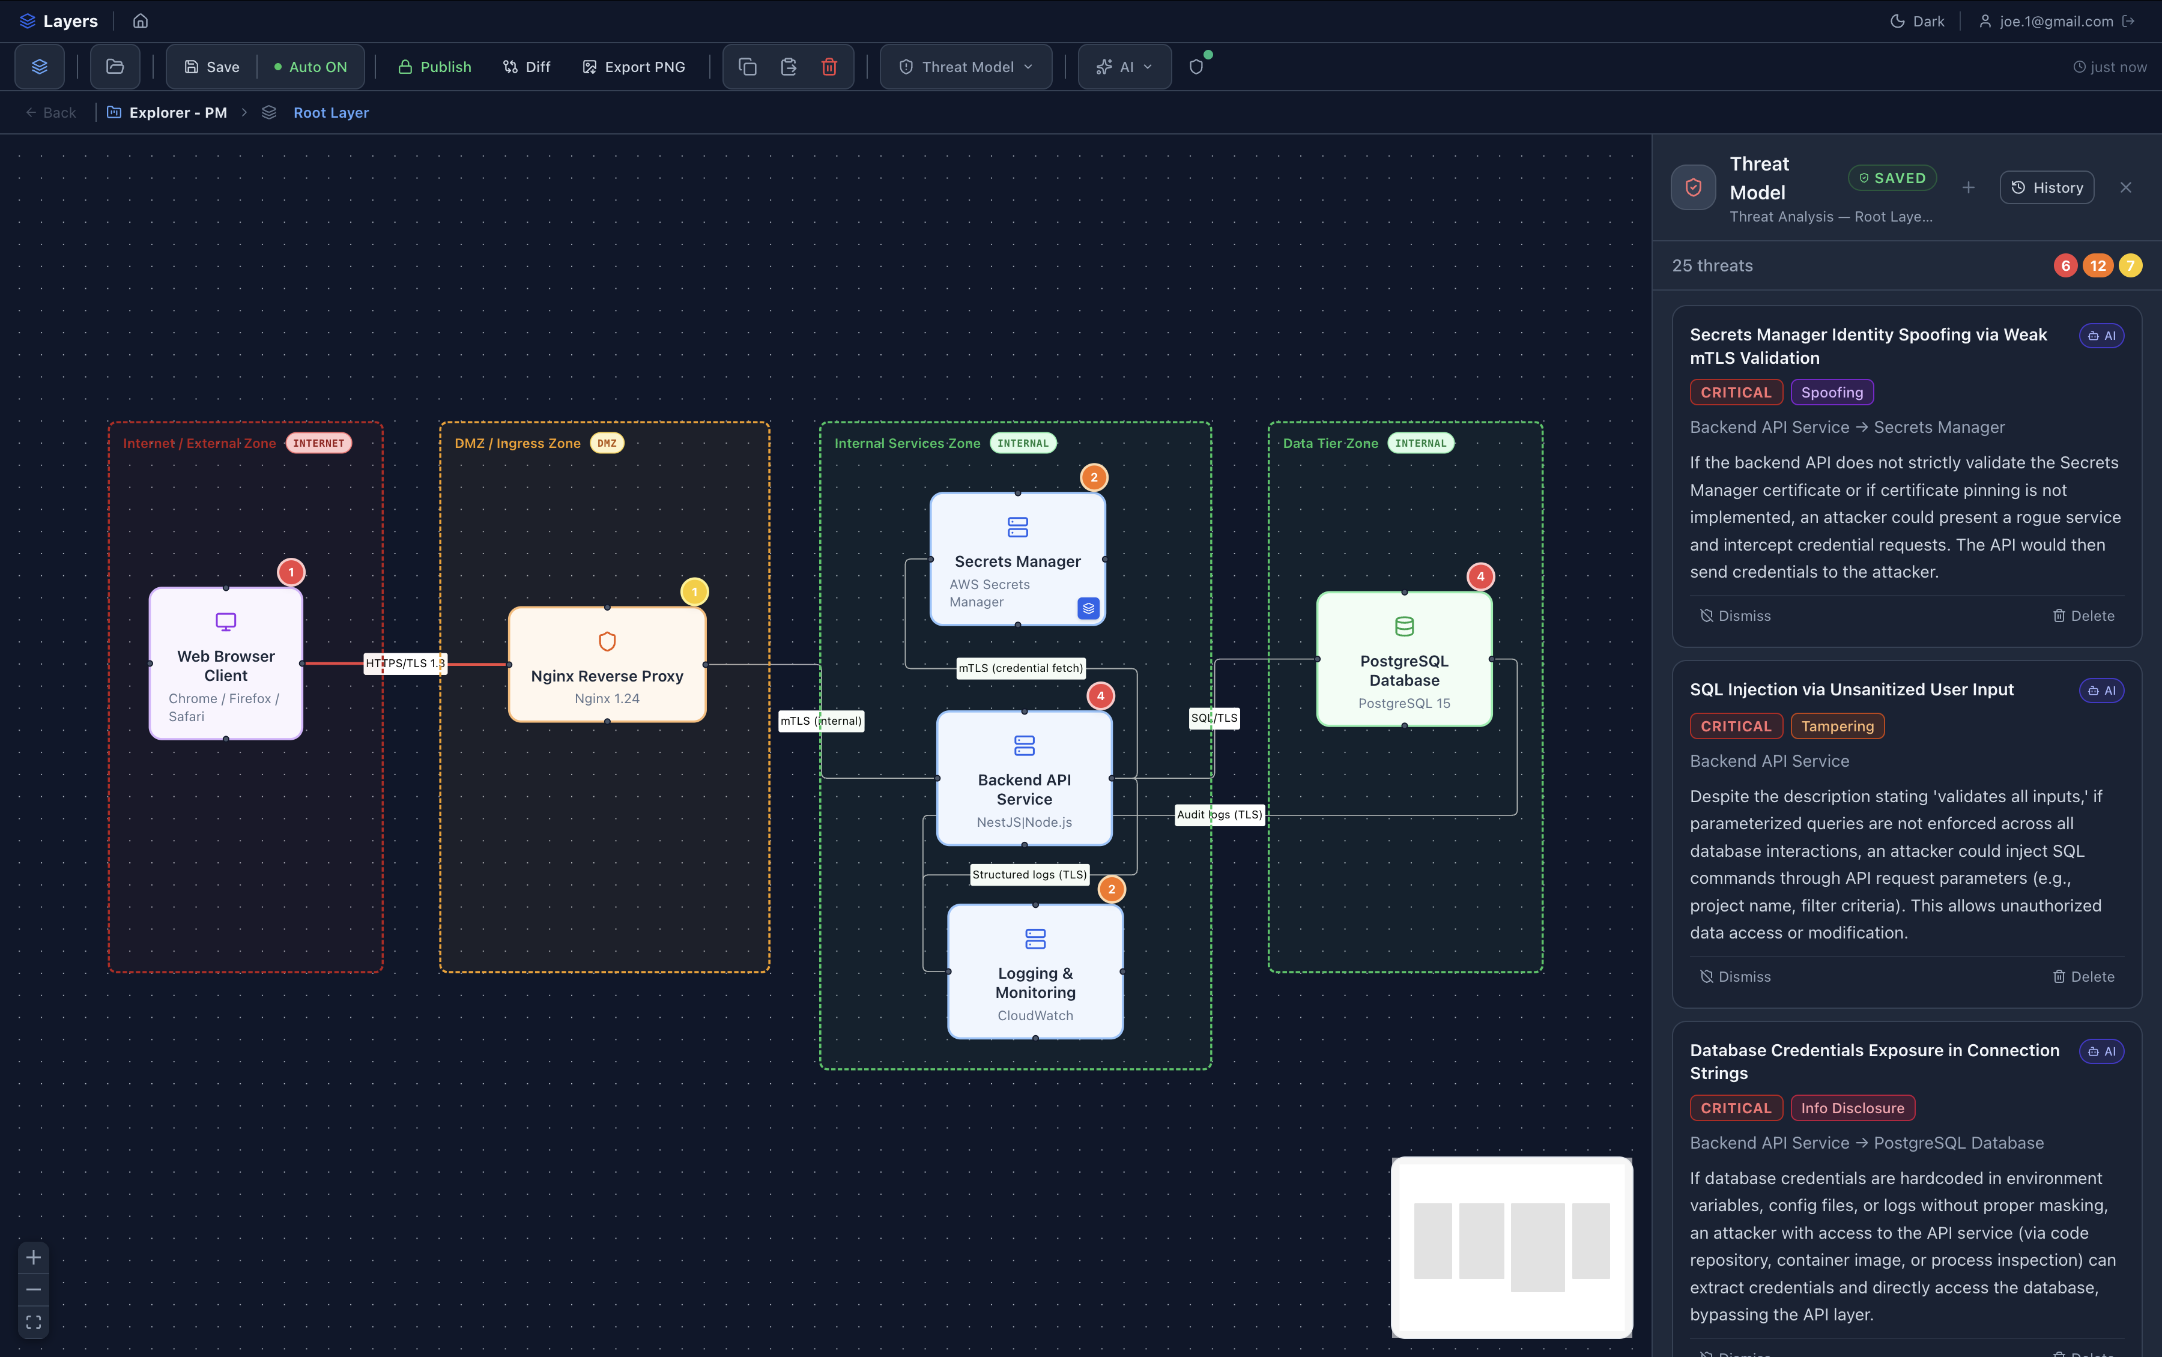Image resolution: width=2162 pixels, height=1357 pixels.
Task: Click the home icon in the top bar
Action: click(140, 20)
